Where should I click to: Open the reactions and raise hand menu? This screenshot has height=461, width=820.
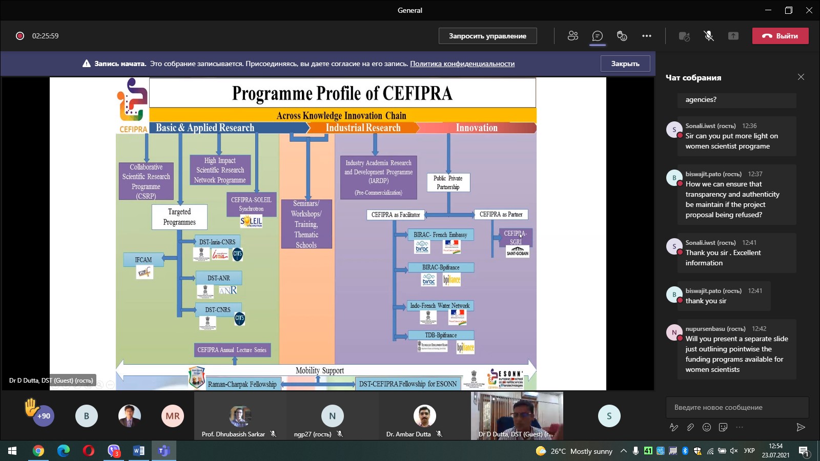click(622, 36)
